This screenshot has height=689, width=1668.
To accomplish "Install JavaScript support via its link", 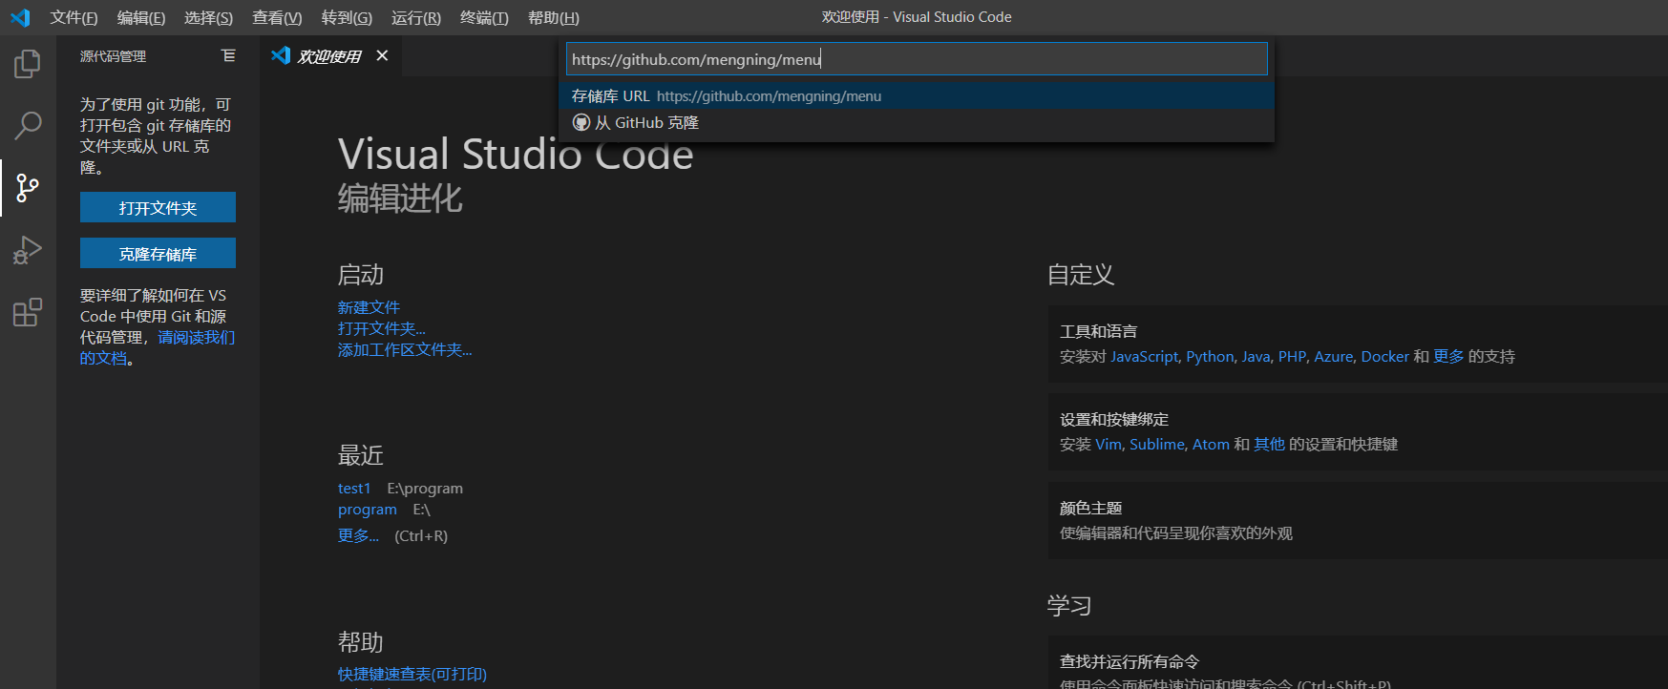I will (1145, 356).
